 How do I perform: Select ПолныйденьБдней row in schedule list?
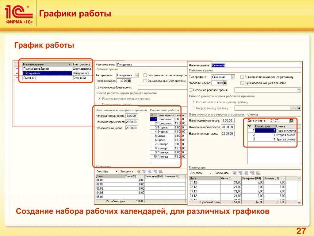point(53,69)
